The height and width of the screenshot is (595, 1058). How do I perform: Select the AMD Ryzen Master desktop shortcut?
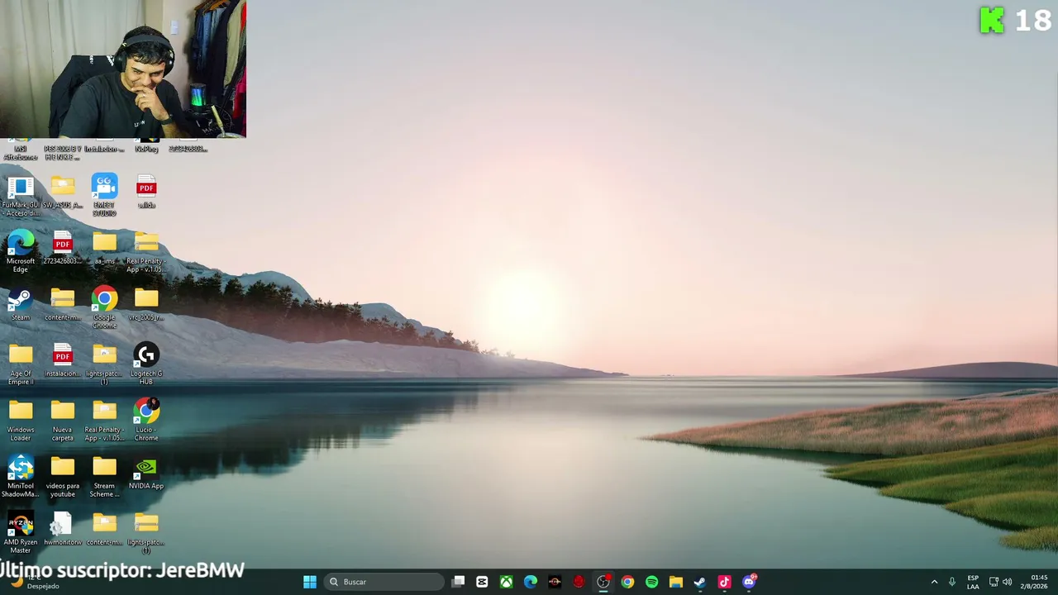click(x=21, y=532)
